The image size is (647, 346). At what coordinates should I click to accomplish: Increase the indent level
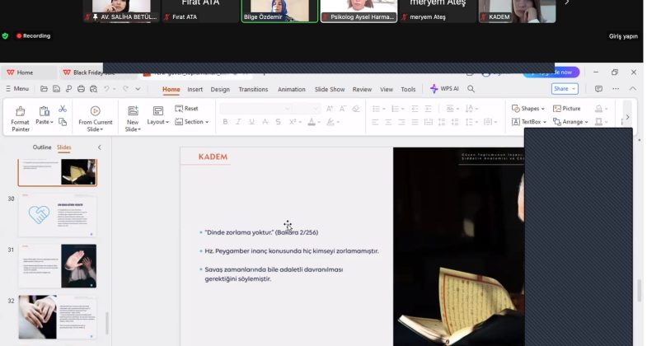[x=429, y=109]
